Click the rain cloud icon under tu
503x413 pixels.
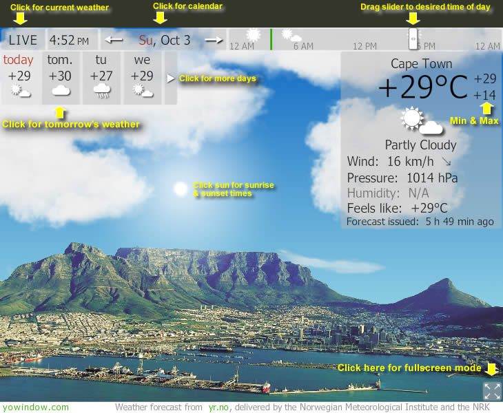[102, 91]
